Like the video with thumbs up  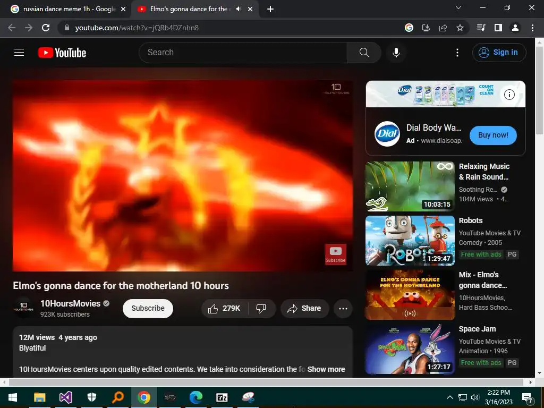(x=224, y=309)
